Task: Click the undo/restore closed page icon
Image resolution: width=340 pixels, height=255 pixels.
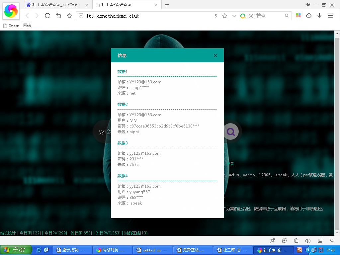Action: coord(58,16)
